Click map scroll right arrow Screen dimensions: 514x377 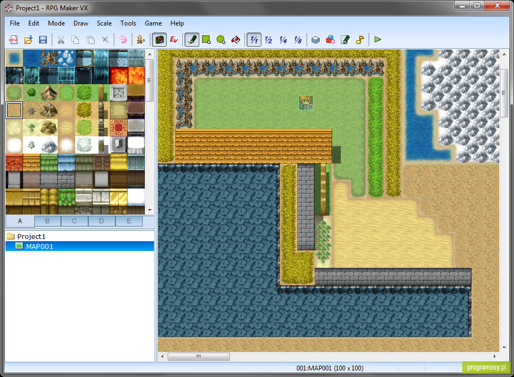(x=495, y=356)
